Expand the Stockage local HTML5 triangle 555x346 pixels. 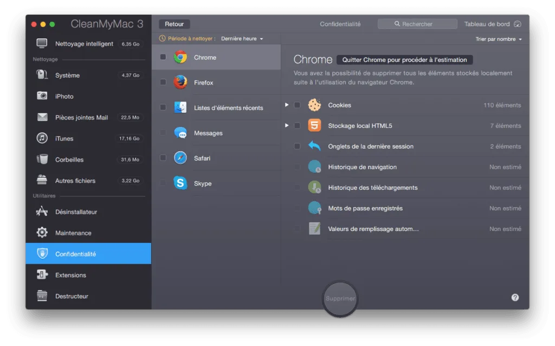point(287,125)
